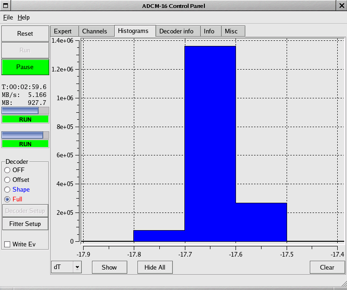Open the window menu icon in title bar

coord(6,5)
